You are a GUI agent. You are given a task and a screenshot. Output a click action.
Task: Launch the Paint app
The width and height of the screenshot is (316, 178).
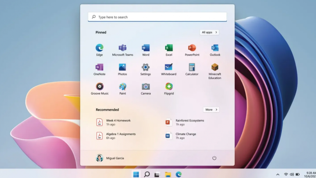point(122,89)
